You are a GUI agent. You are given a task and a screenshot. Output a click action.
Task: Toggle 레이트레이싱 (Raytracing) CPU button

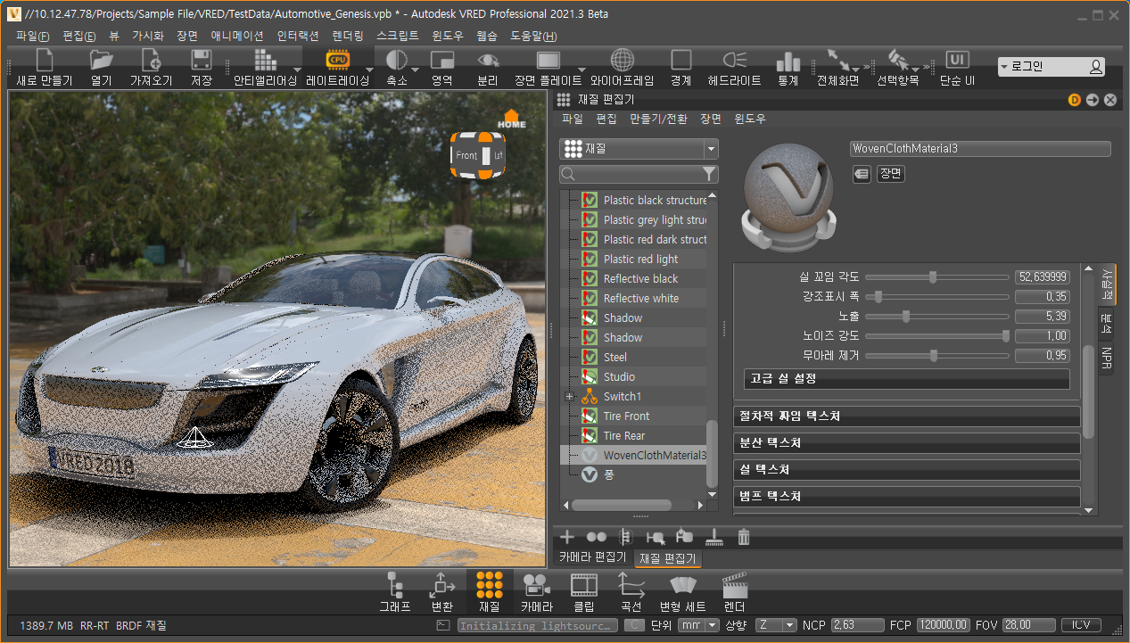tap(338, 67)
